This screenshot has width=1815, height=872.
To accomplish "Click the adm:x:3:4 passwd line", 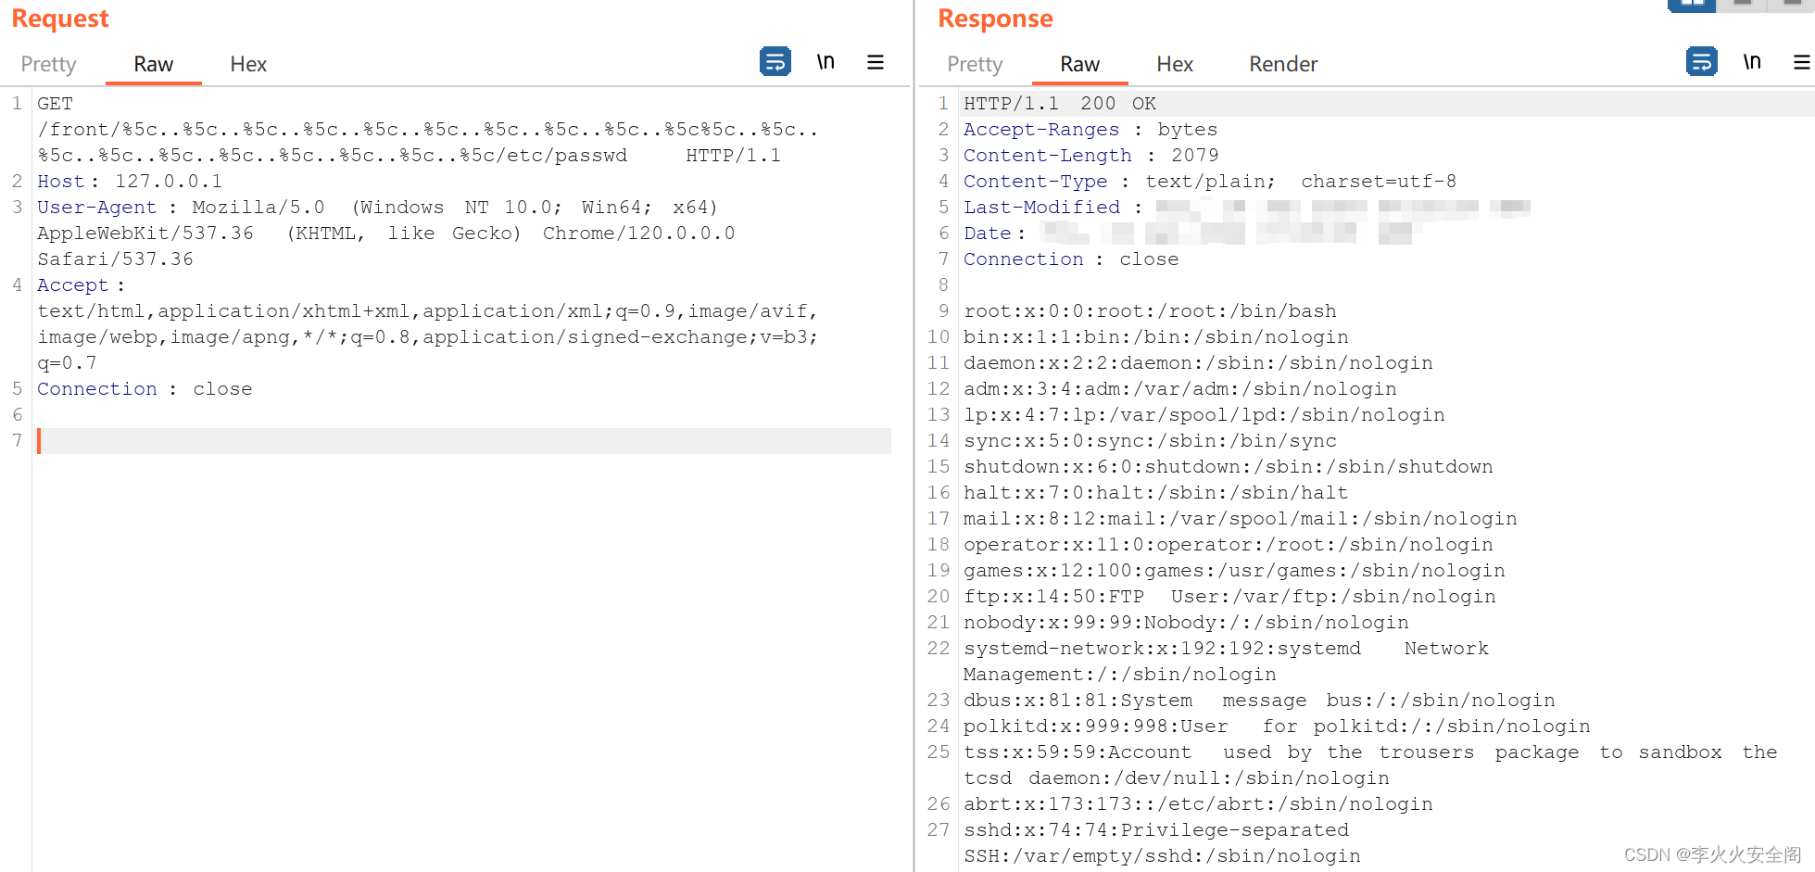I will coord(1179,389).
